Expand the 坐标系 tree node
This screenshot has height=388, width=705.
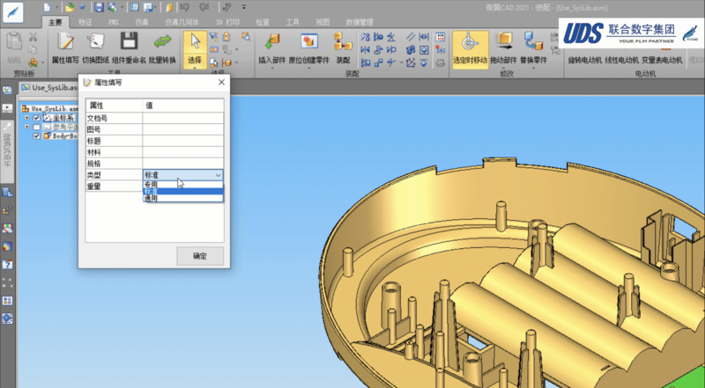pos(27,118)
